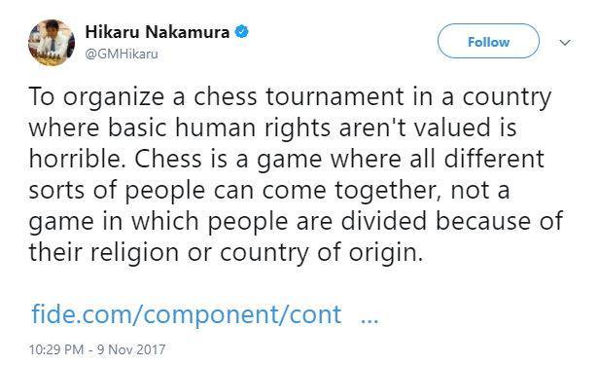Image resolution: width=599 pixels, height=365 pixels.
Task: Open the fide.com/component/cont link
Action: pos(187,314)
